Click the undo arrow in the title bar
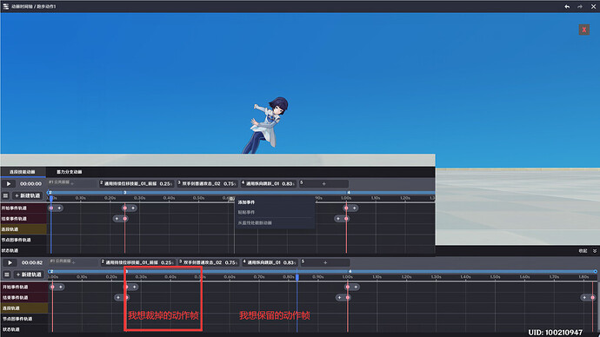Viewport: 600px width, 337px height. (567, 6)
